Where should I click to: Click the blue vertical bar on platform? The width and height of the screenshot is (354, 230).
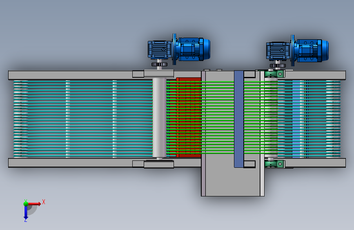(x=239, y=119)
